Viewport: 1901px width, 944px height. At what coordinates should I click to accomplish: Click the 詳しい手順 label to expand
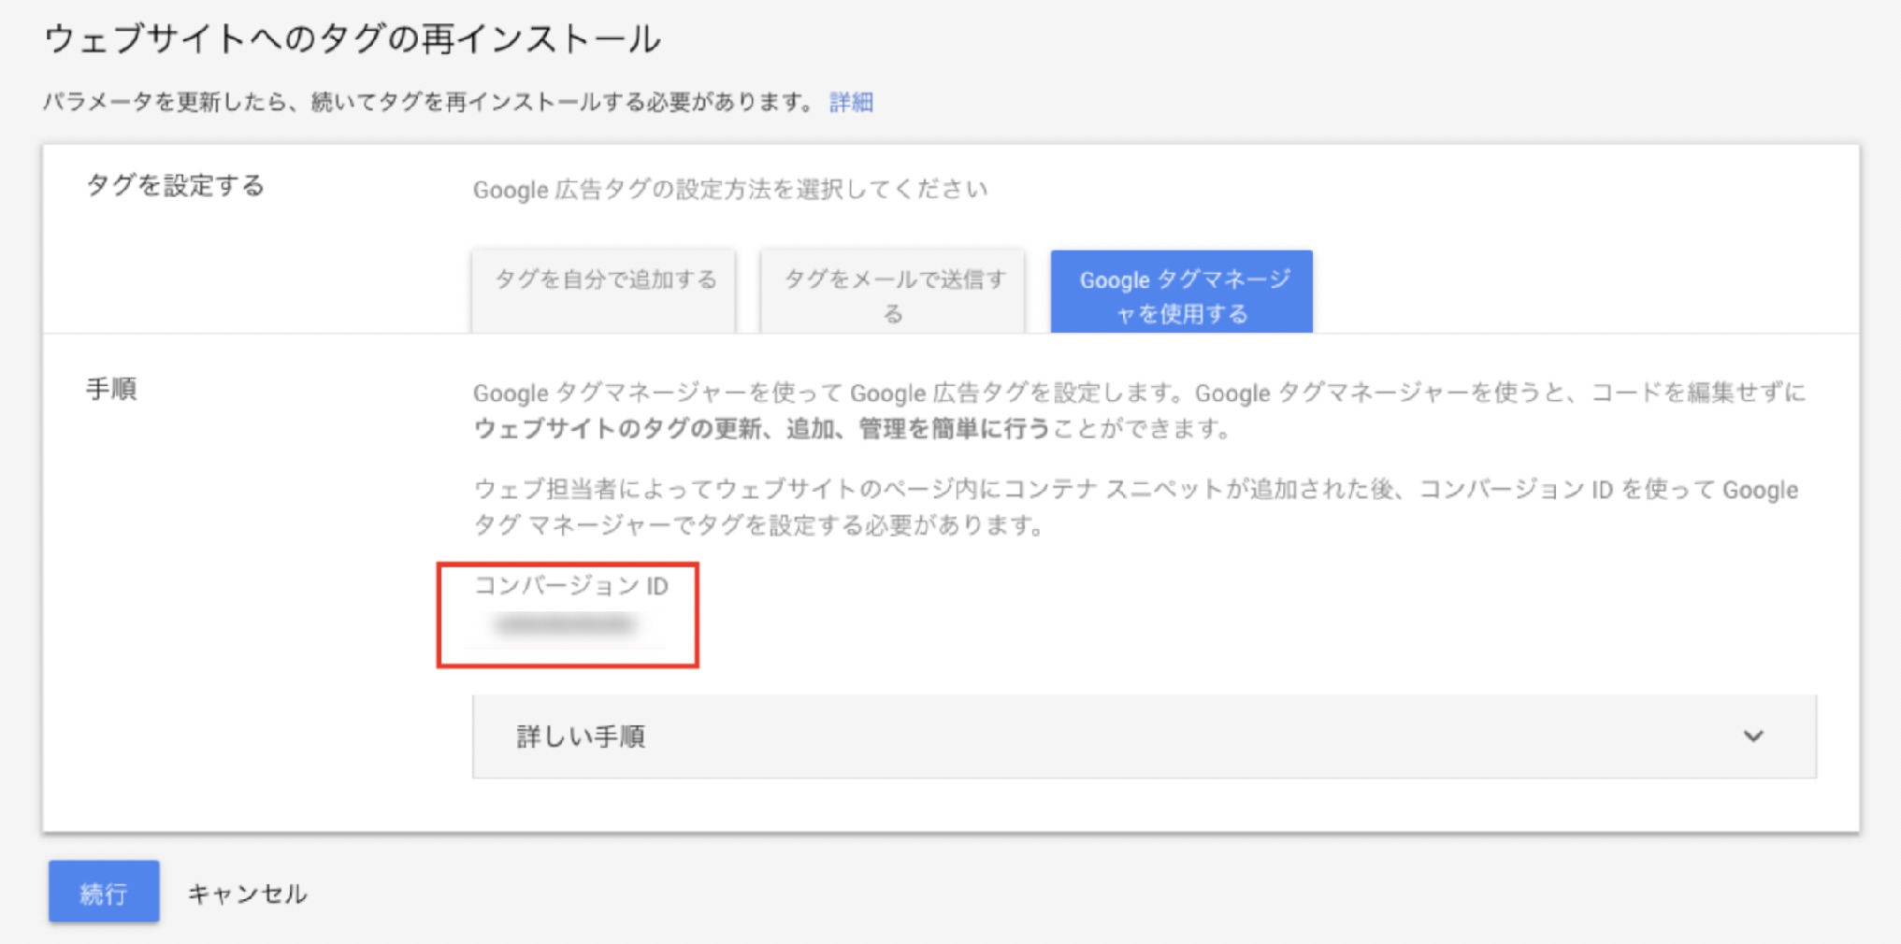click(581, 737)
